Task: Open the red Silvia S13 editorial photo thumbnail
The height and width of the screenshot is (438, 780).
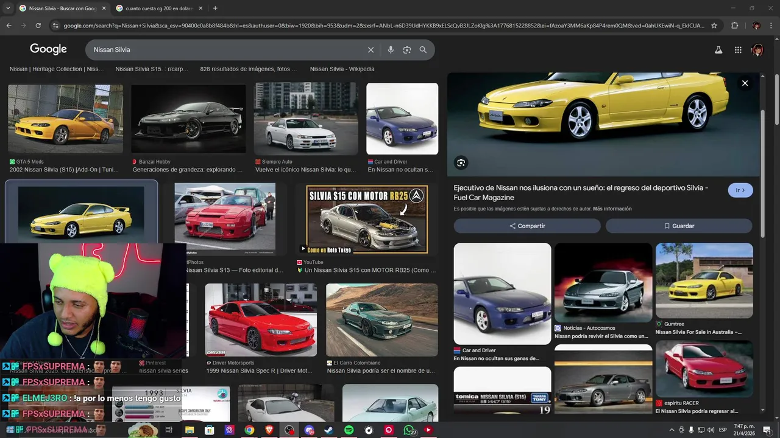Action: point(225,220)
